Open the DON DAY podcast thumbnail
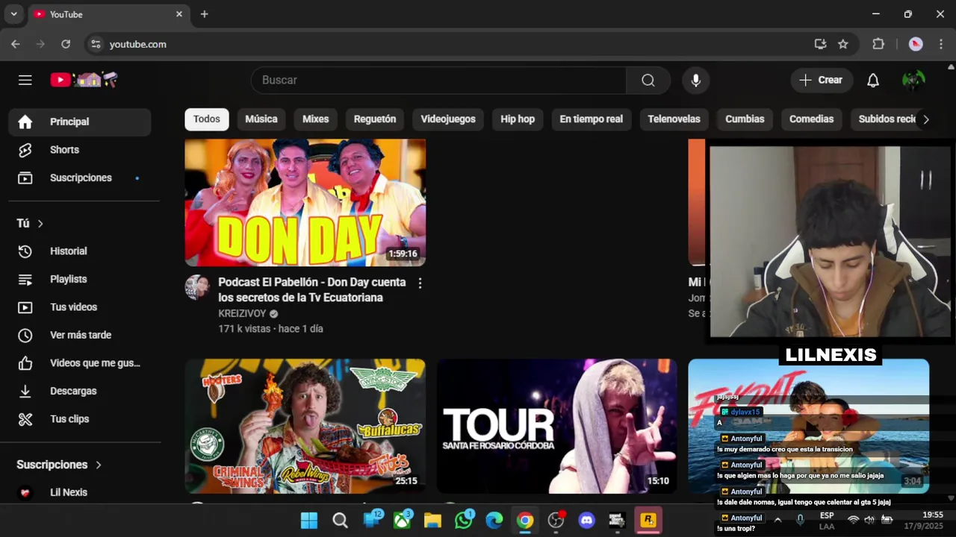The width and height of the screenshot is (956, 537). tap(305, 202)
